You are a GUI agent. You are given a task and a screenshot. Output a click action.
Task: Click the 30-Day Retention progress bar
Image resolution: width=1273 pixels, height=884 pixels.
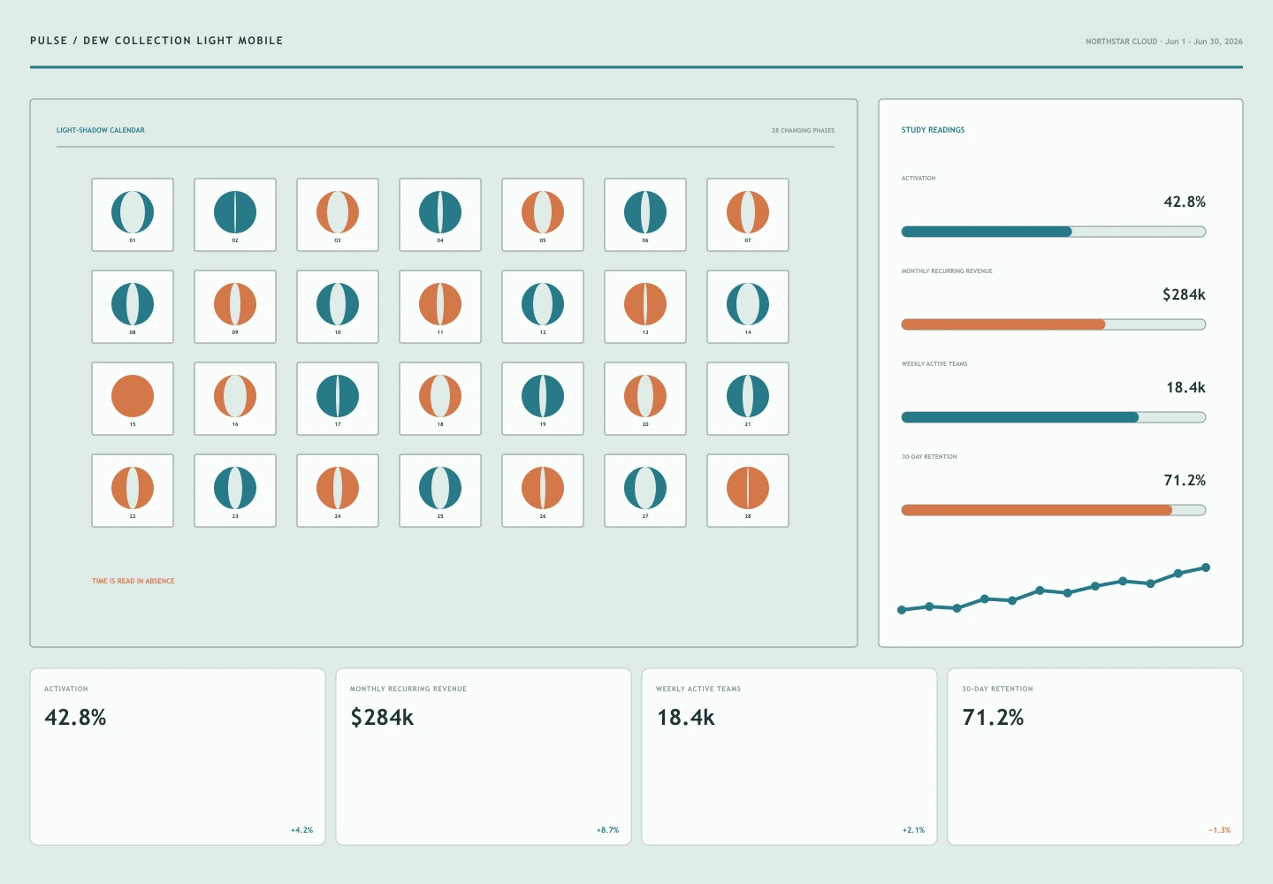1054,510
